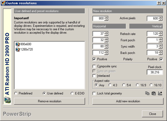The height and width of the screenshot is (121, 167).
Task: Select 1280x720 in the resolutions list
Action: tap(27, 49)
